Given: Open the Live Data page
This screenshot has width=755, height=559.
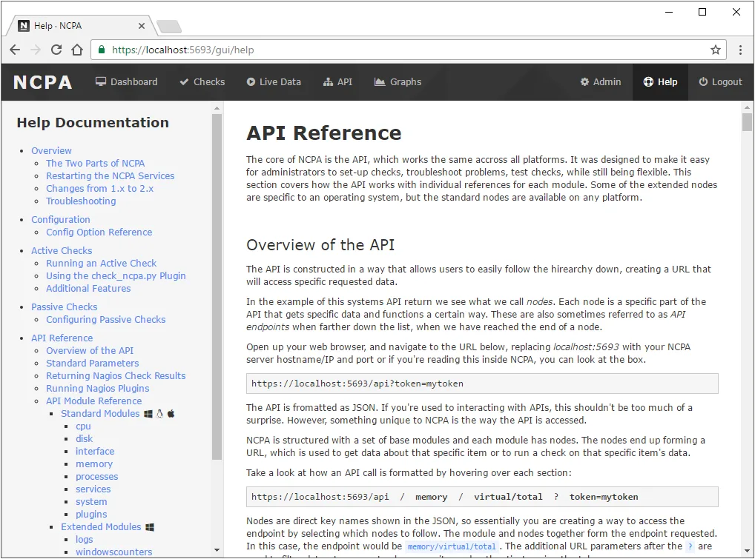Looking at the screenshot, I should [274, 81].
